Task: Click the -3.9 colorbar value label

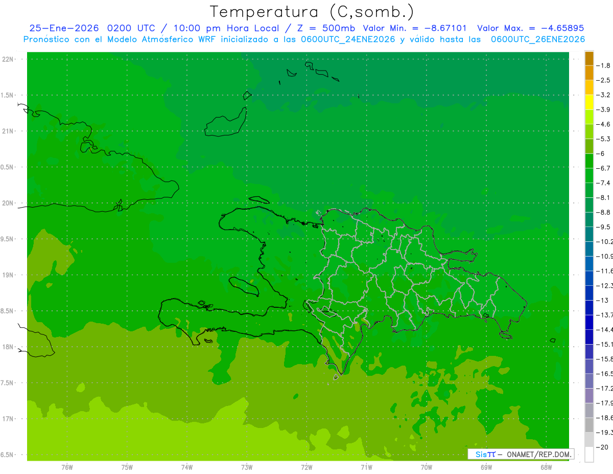Action: click(x=603, y=109)
